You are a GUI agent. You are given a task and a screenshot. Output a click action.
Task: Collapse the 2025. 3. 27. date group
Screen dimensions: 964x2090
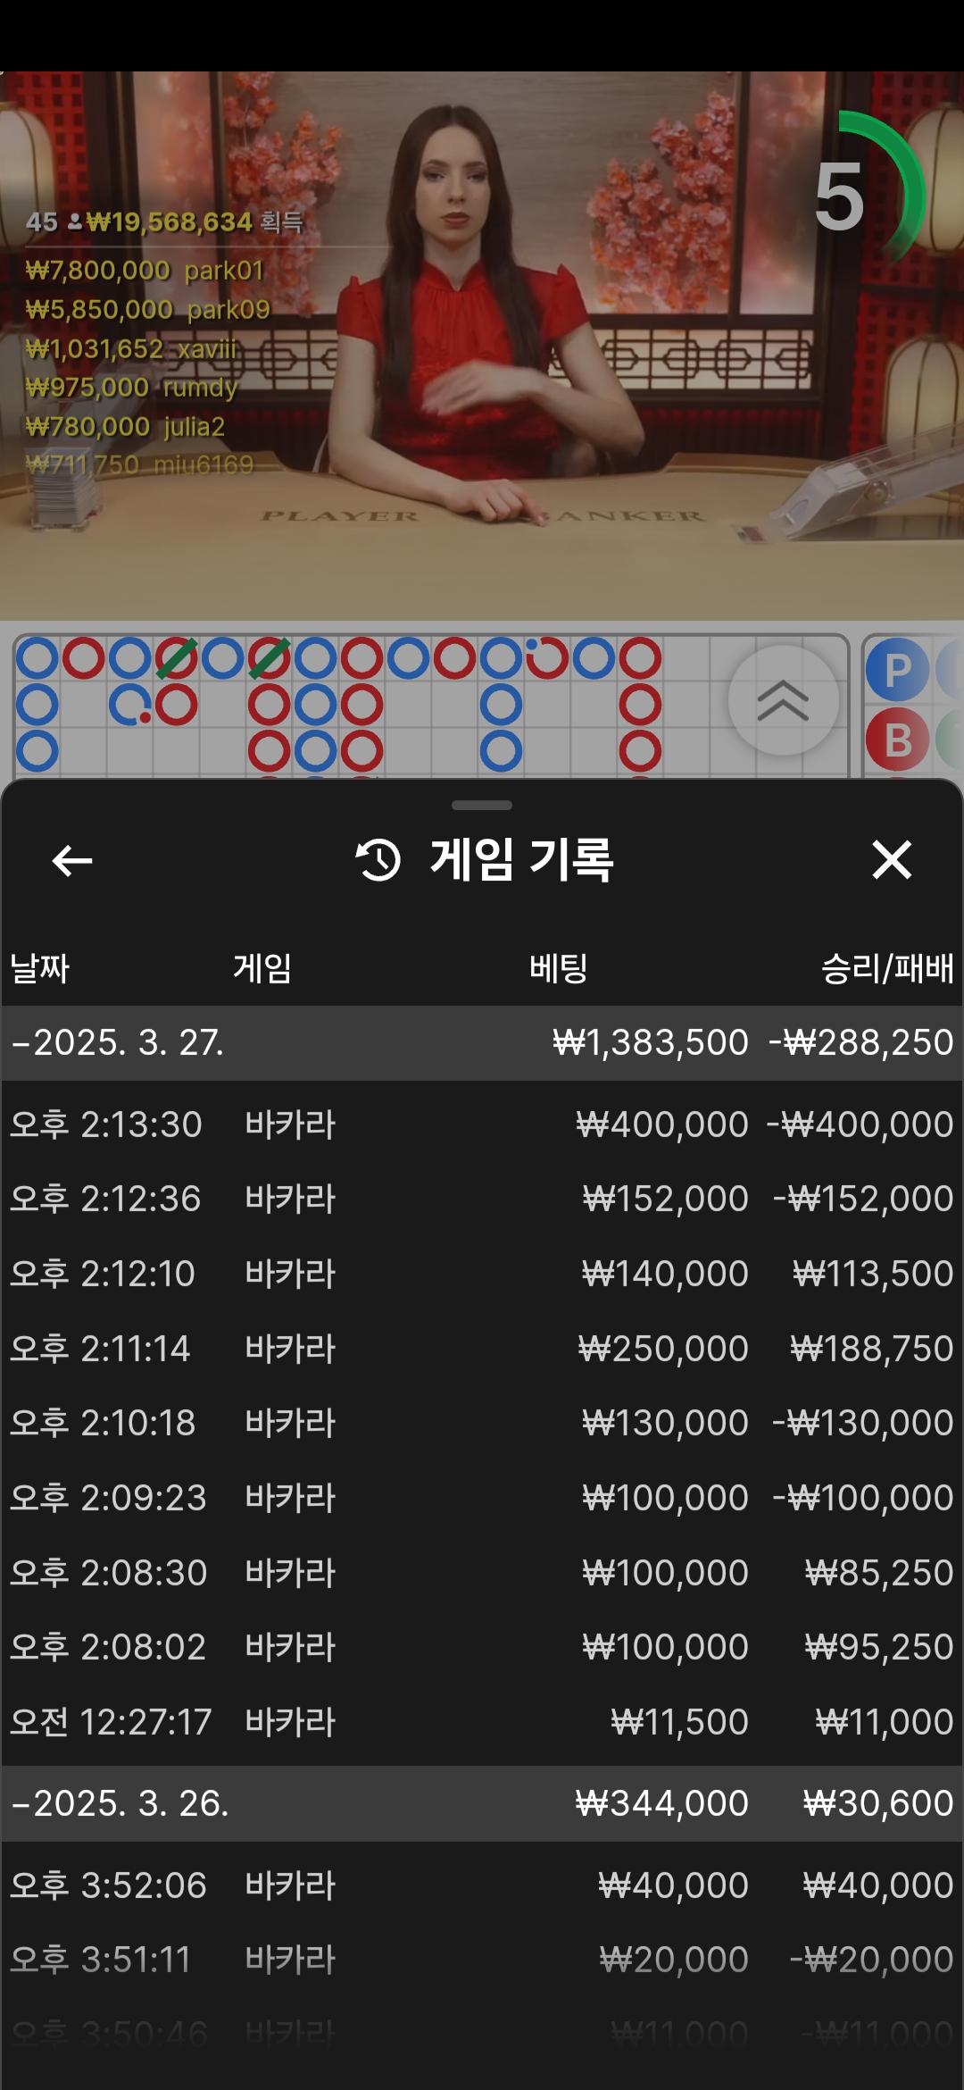pos(118,1042)
